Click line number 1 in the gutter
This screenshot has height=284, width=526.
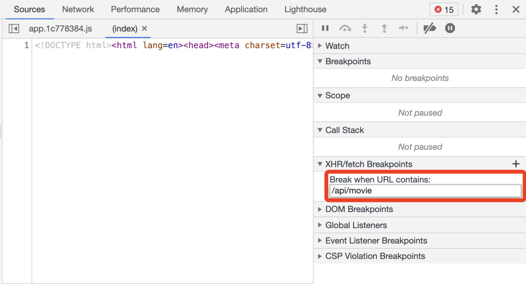26,45
